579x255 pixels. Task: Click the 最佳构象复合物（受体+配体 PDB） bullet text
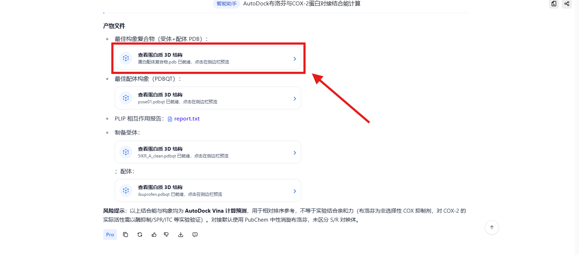161,39
